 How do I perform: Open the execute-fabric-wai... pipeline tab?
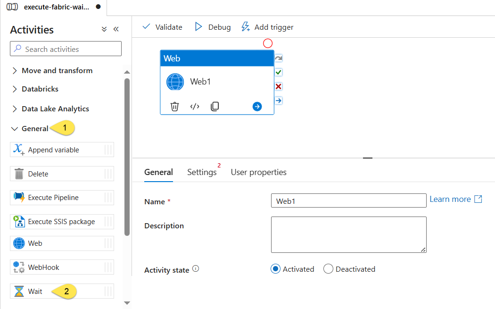(57, 7)
